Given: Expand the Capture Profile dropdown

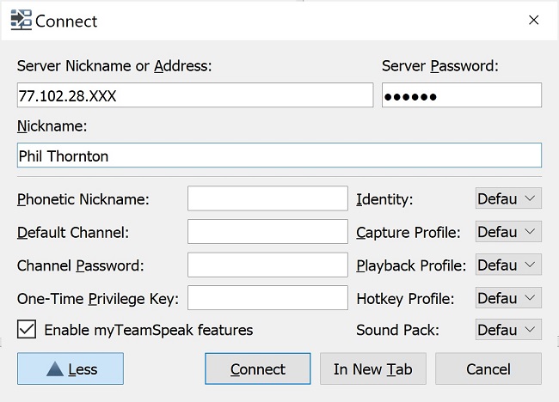Looking at the screenshot, I should (x=508, y=232).
